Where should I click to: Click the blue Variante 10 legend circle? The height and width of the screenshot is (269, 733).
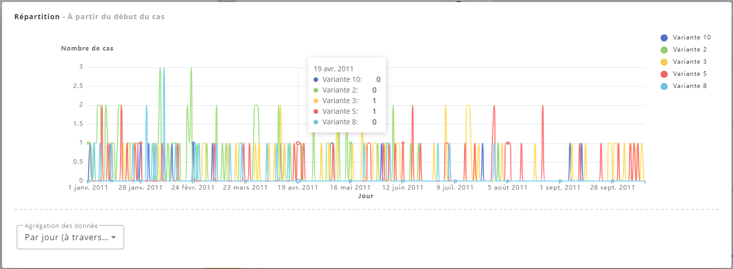[664, 38]
